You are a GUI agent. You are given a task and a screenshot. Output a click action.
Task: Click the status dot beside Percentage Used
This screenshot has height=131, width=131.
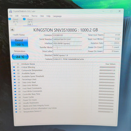(x=14, y=79)
